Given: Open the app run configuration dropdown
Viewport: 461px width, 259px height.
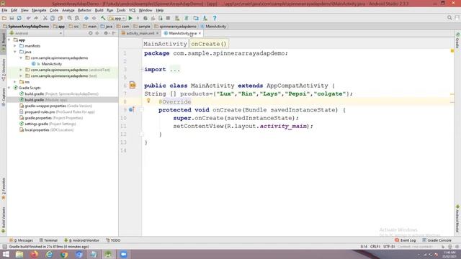Looking at the screenshot, I should pyautogui.click(x=117, y=18).
